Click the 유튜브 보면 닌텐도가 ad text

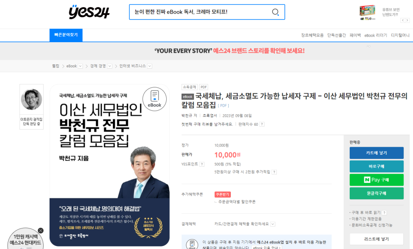(x=391, y=12)
